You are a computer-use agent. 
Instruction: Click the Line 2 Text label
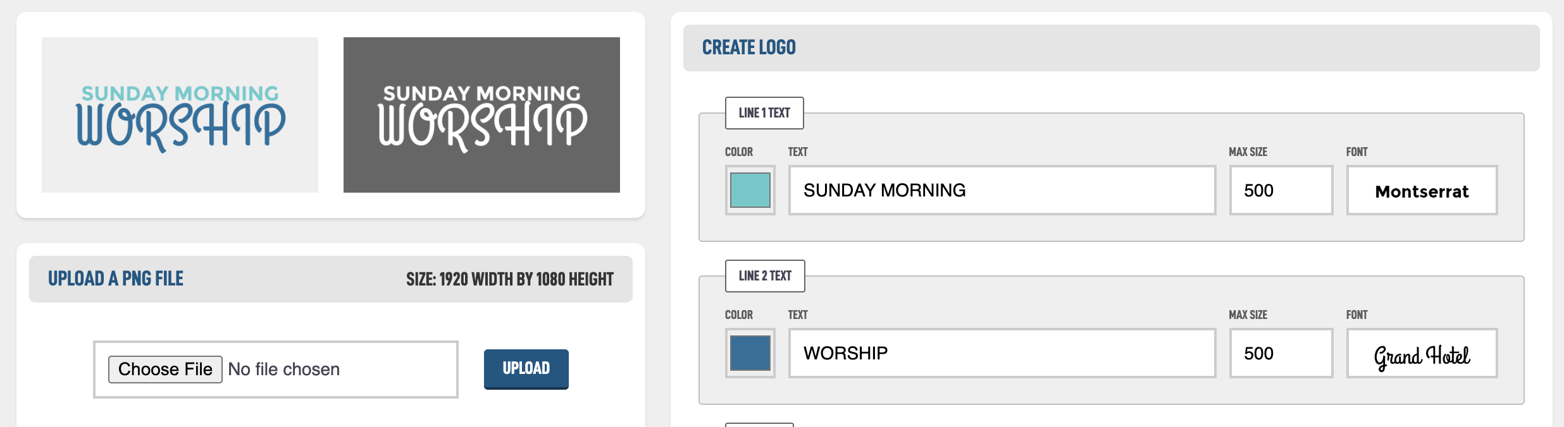coord(765,276)
